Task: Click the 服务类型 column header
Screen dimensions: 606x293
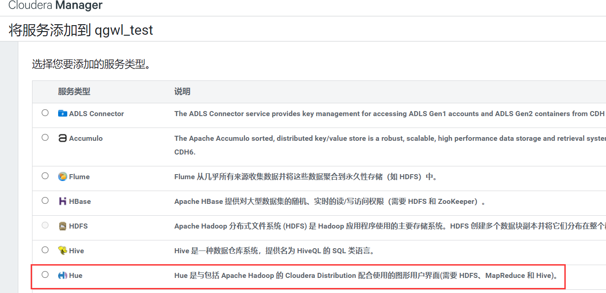Action: click(74, 92)
